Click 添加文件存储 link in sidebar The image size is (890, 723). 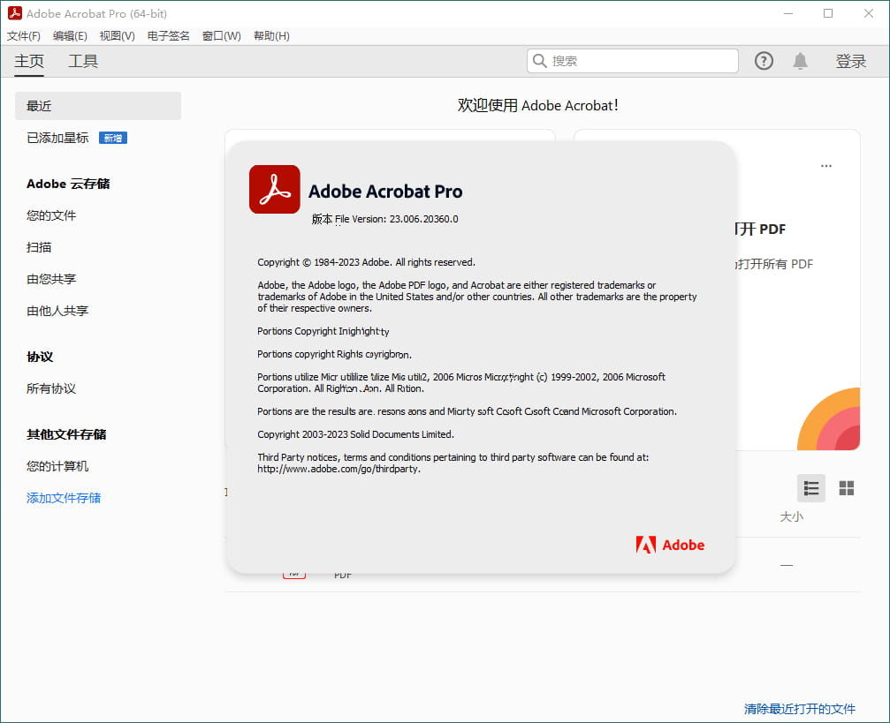tap(64, 498)
